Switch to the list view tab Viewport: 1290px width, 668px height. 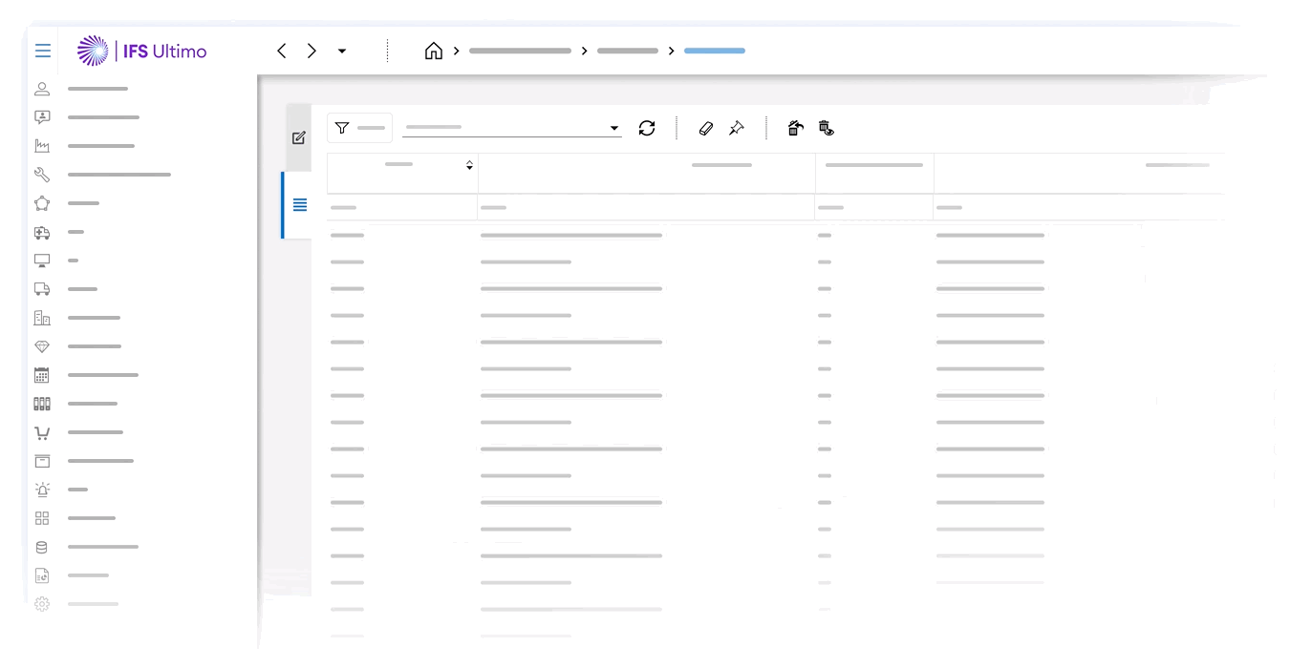pos(298,205)
